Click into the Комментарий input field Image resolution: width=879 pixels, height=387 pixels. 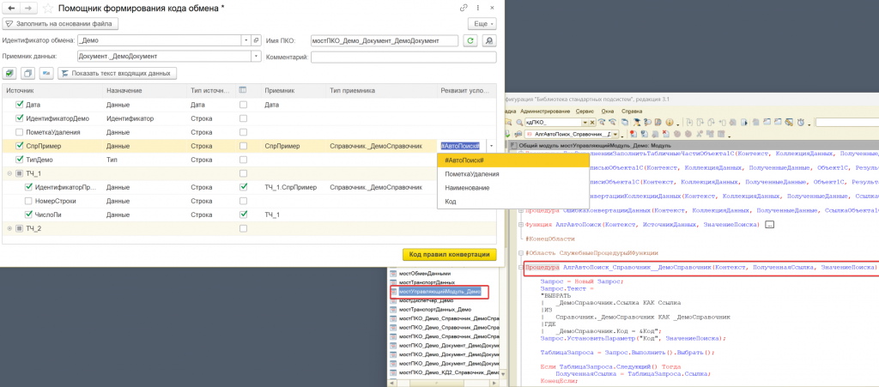coord(403,57)
